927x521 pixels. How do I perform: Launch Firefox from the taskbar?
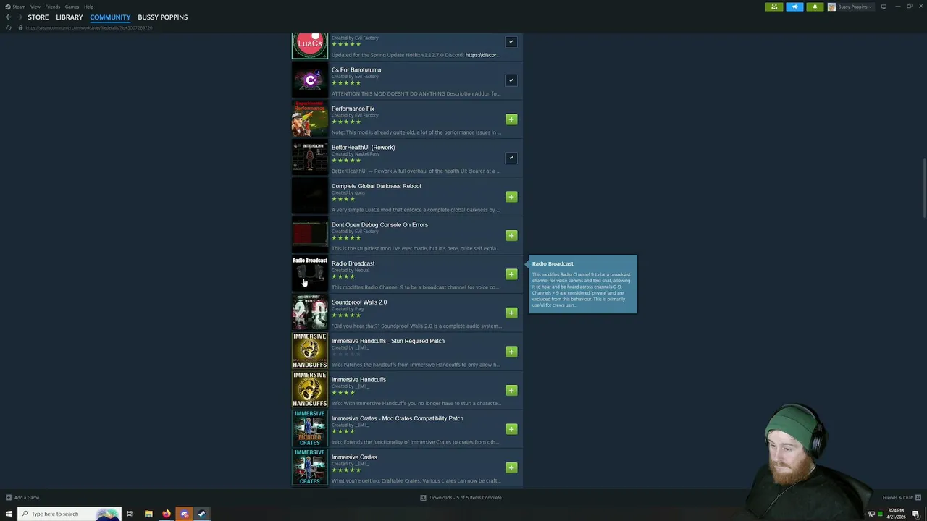(x=167, y=514)
